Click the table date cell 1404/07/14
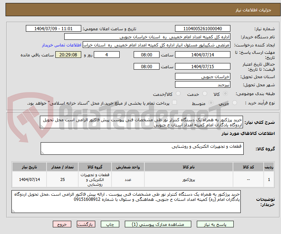281x234 pixels. click(x=30, y=179)
